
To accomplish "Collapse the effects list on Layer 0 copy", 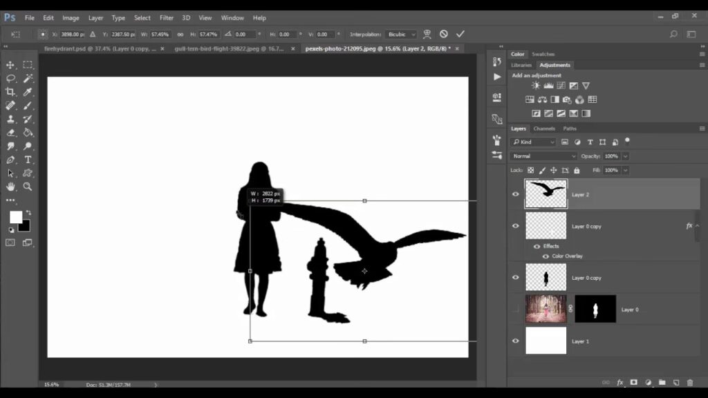I will point(697,225).
